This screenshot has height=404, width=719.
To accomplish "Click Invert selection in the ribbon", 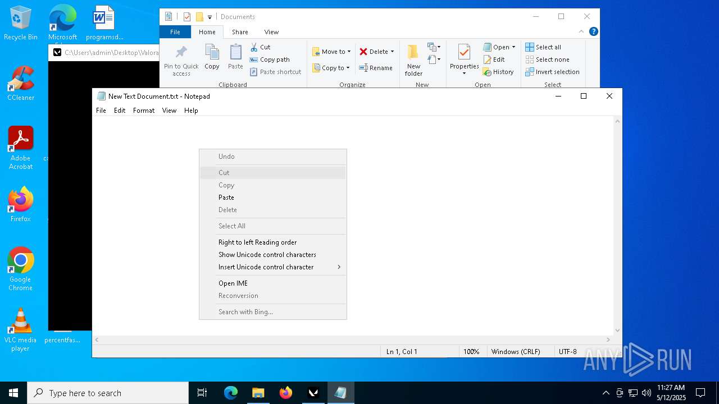I will point(552,72).
